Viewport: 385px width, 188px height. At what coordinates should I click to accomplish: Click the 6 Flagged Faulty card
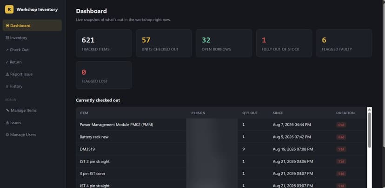pos(344,43)
